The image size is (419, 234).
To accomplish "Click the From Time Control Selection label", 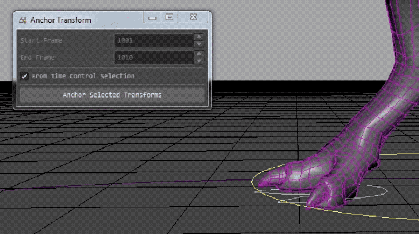I will tap(83, 76).
